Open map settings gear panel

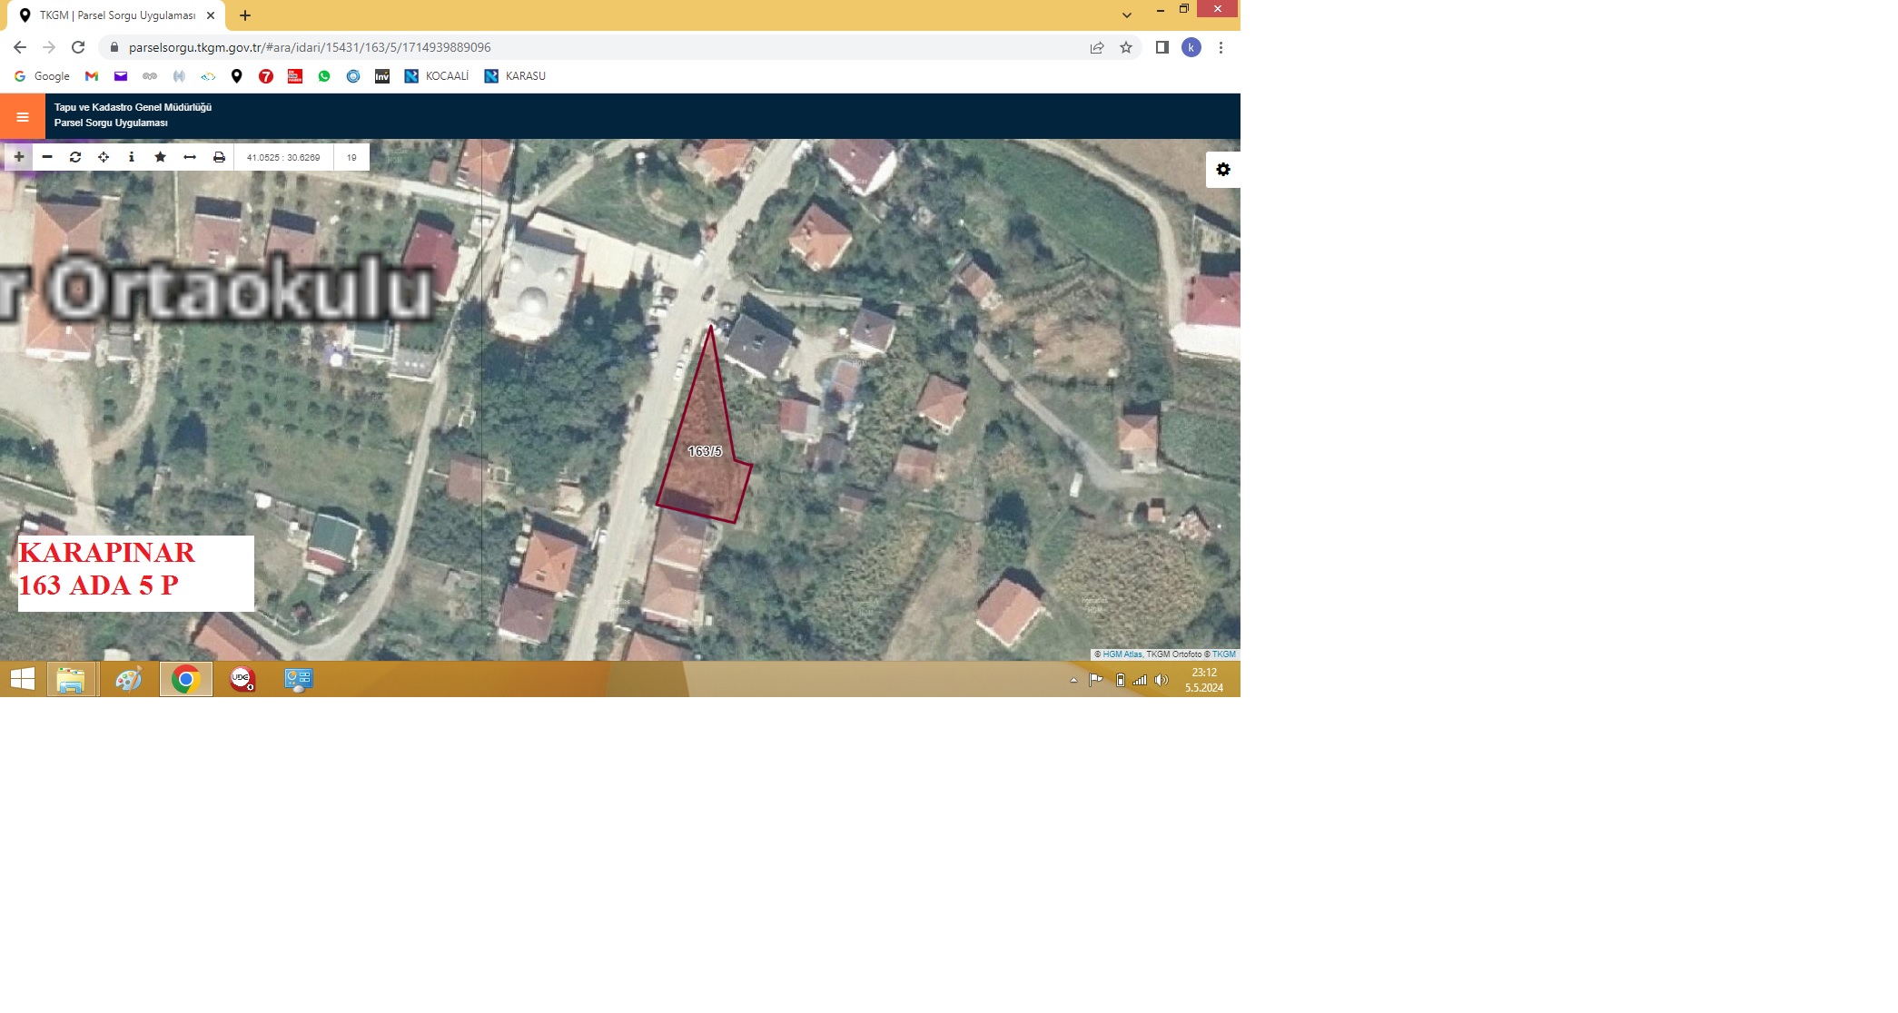(1223, 170)
